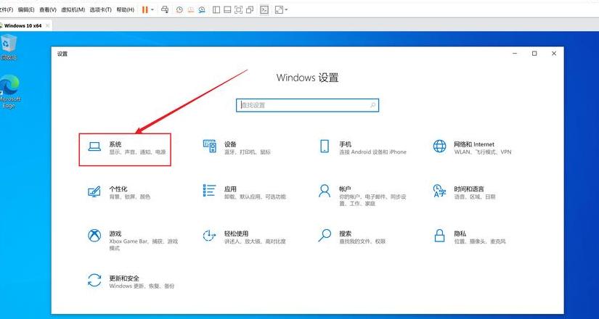Open the console view toolbar icon

coord(264,10)
